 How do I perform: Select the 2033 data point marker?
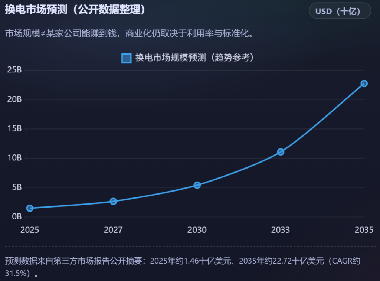[x=281, y=152]
